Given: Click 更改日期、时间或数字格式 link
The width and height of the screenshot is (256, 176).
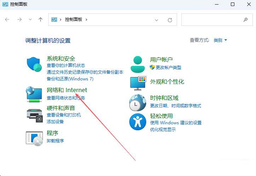Looking at the screenshot, I should tap(176, 106).
